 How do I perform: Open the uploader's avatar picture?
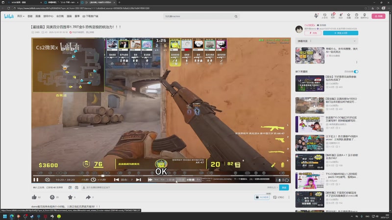[x=299, y=29]
